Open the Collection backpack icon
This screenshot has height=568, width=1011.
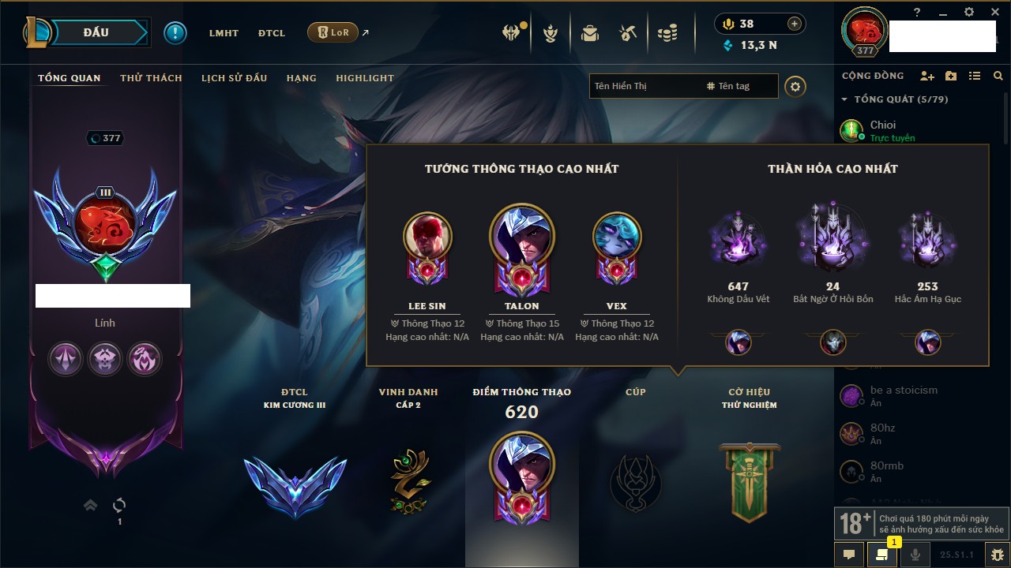589,33
